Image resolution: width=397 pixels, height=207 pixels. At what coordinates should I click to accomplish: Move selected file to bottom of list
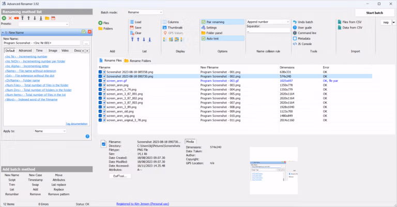click(x=149, y=39)
